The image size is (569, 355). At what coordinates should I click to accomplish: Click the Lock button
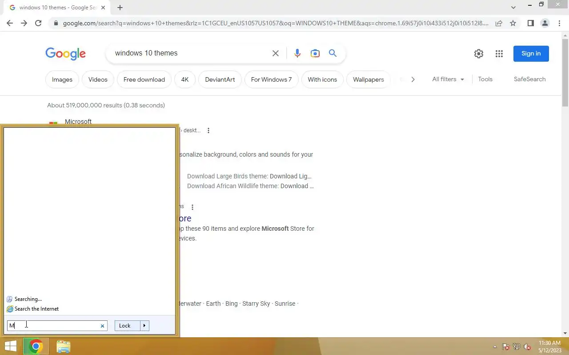click(x=127, y=326)
